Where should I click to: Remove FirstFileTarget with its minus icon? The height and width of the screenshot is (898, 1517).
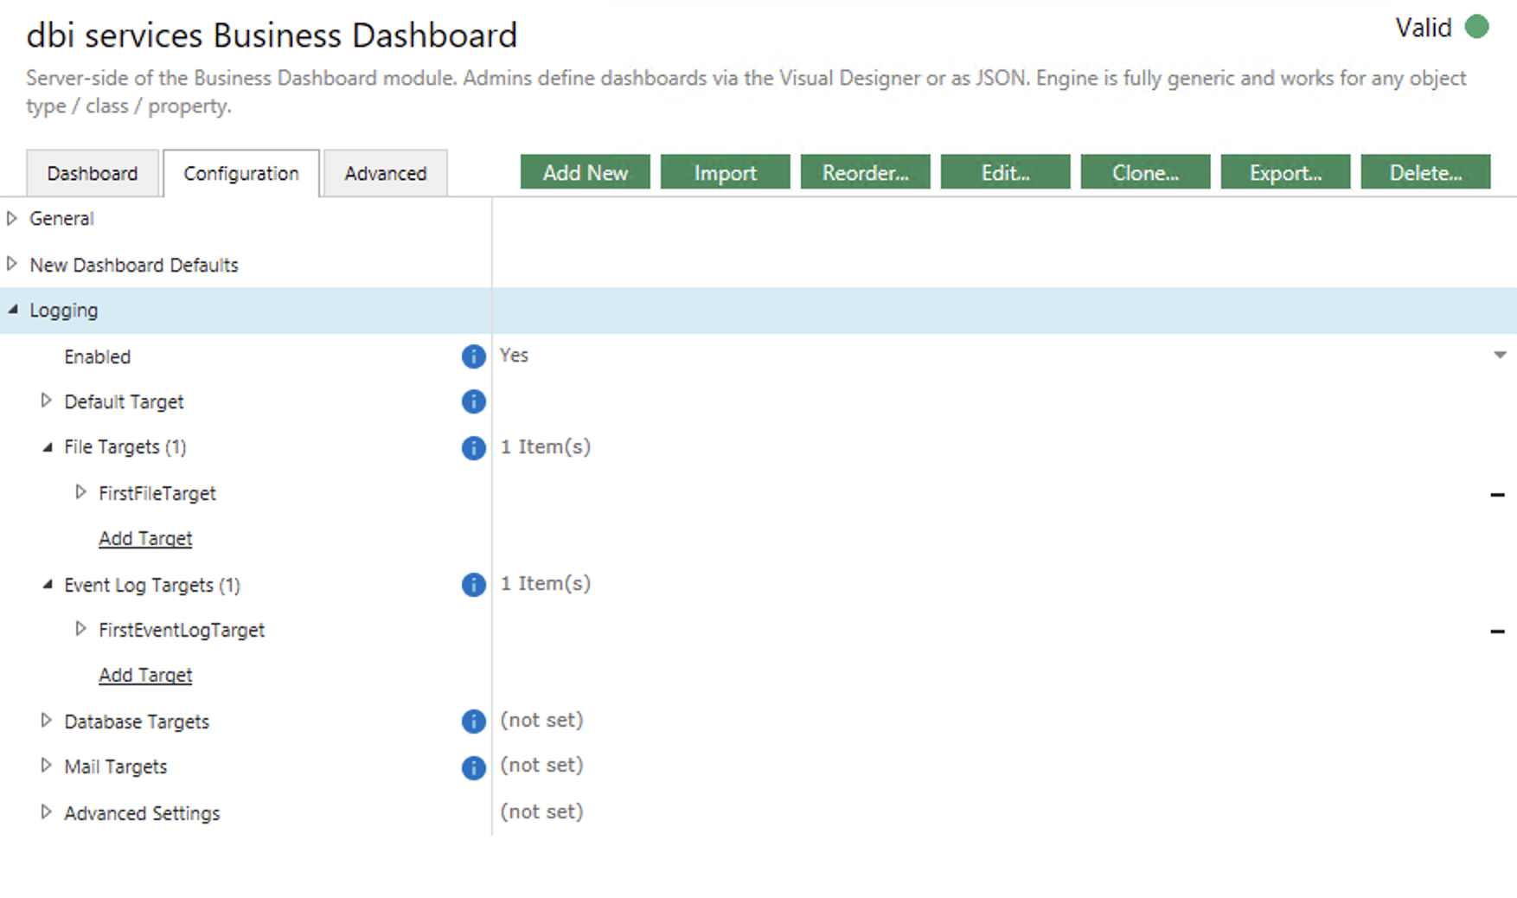point(1497,495)
